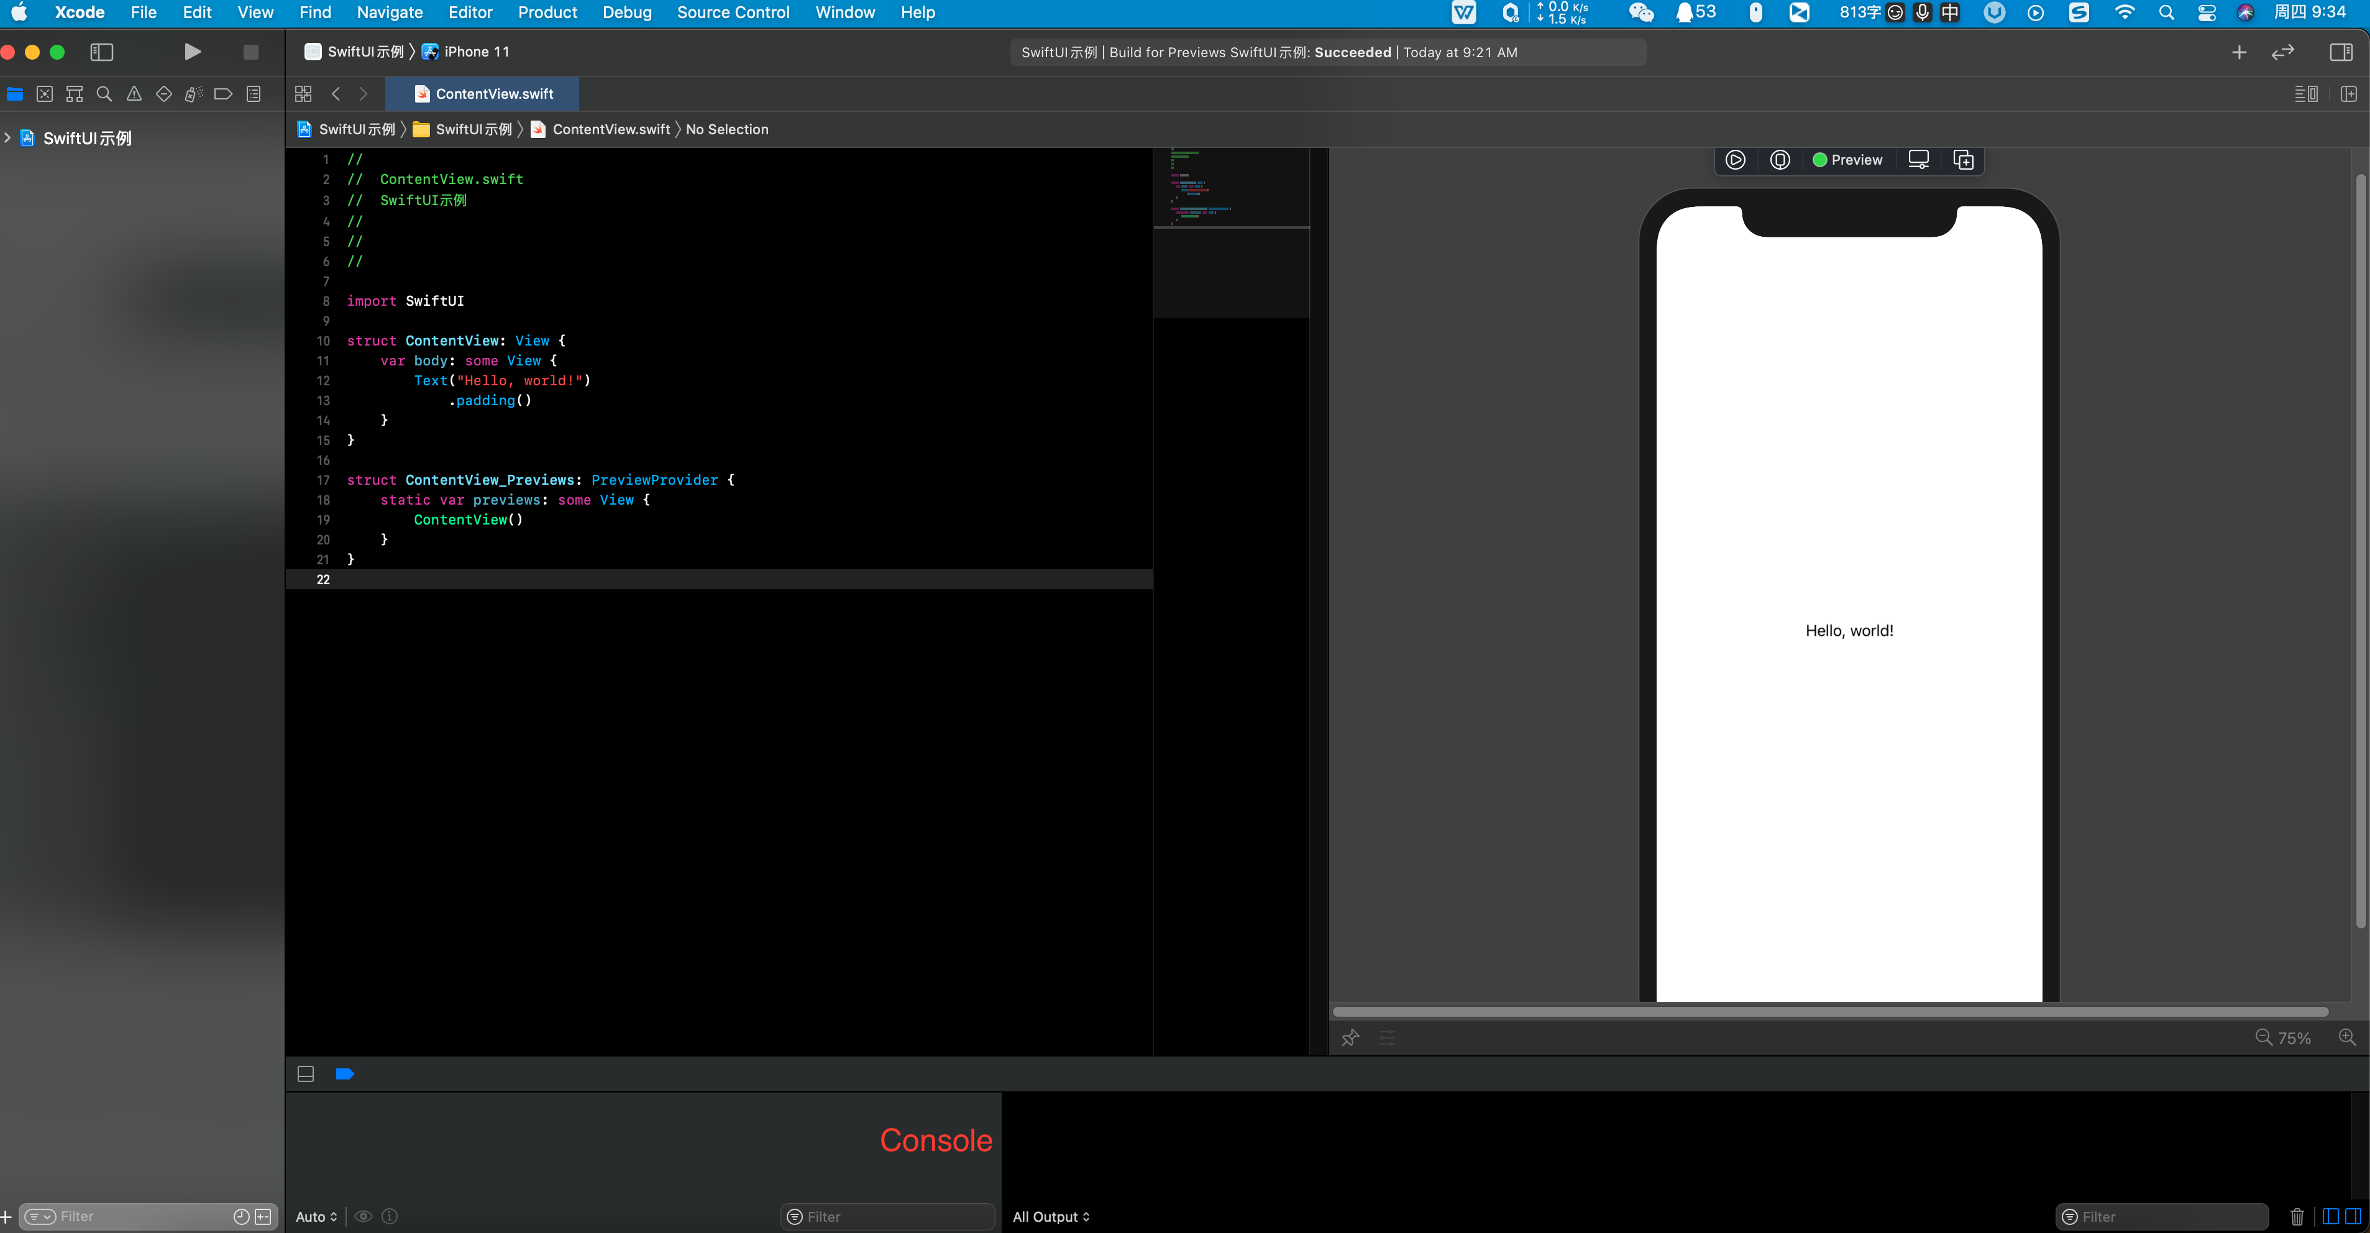Clear the console with trash icon

pos(2297,1216)
